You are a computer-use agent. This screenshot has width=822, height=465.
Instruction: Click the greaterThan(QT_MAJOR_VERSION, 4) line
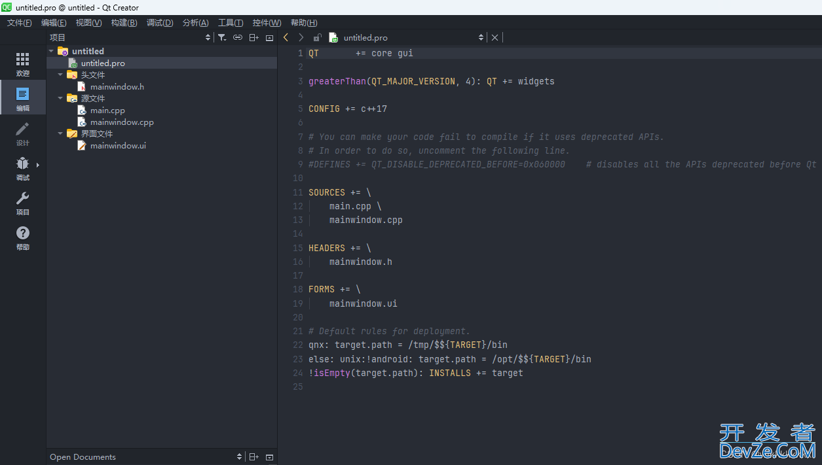pos(432,81)
